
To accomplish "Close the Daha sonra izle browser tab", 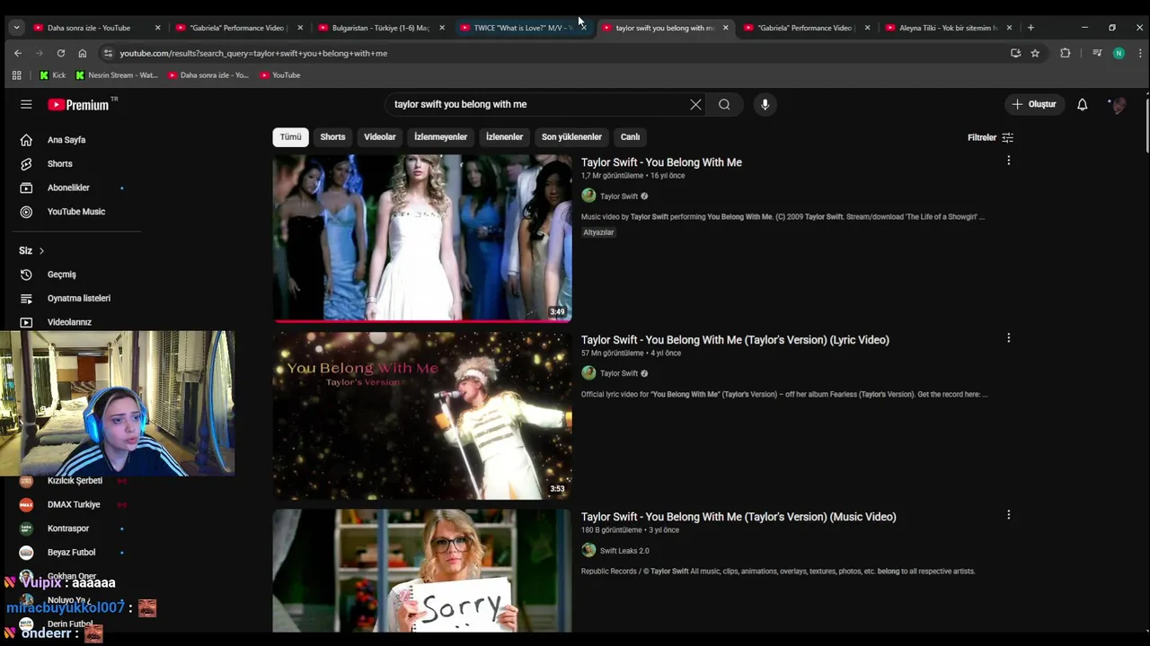I will (157, 28).
